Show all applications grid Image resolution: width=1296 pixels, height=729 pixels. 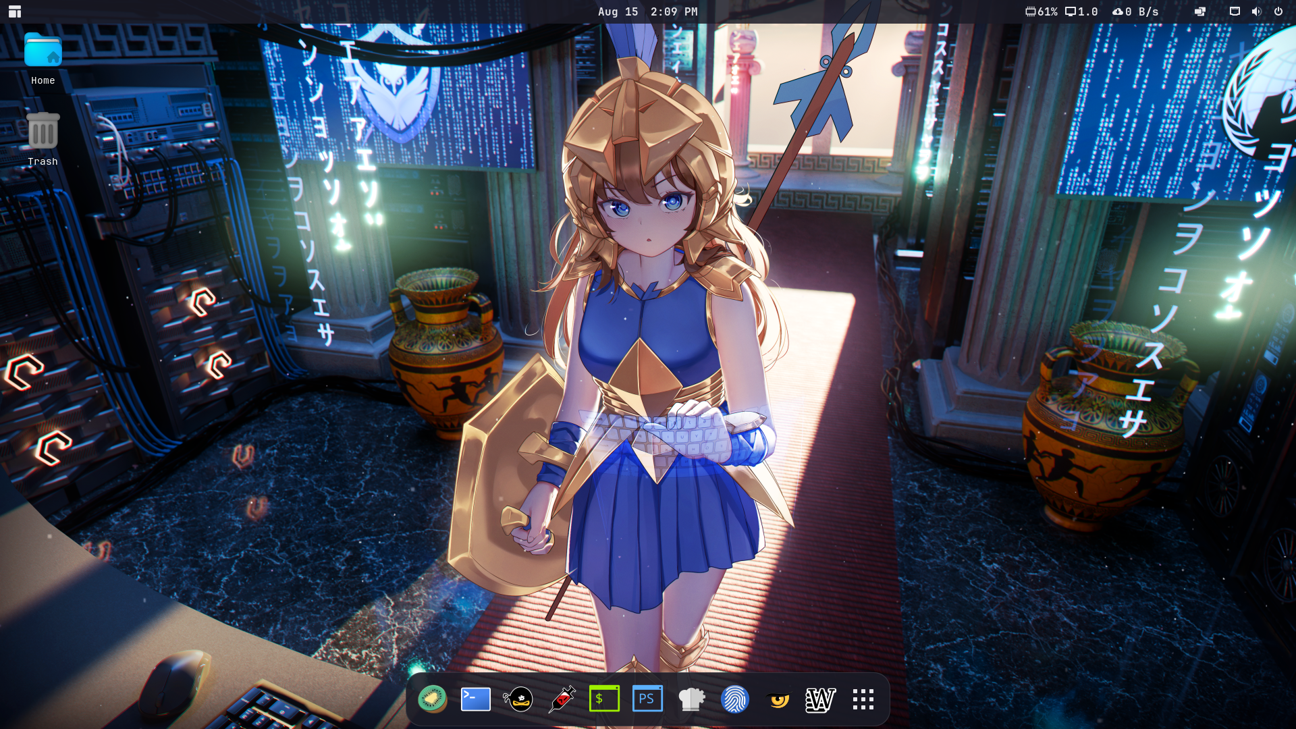(x=863, y=699)
